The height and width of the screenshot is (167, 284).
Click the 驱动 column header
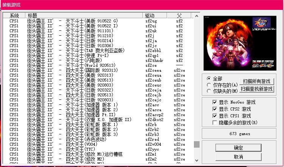point(150,16)
